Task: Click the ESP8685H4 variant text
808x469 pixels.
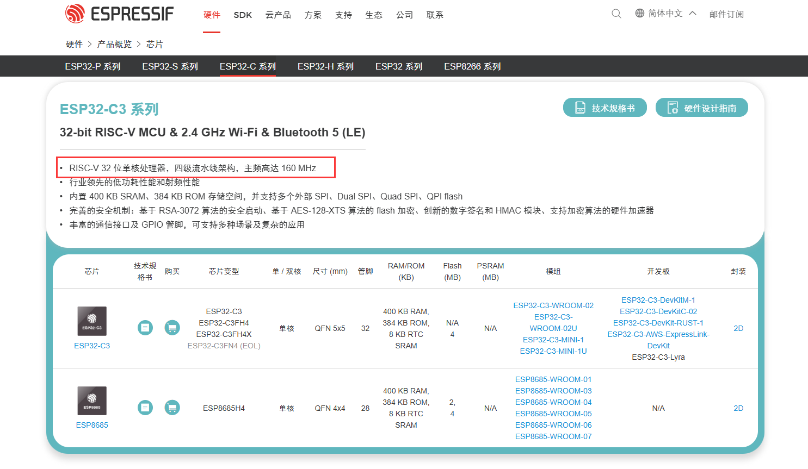Action: click(x=224, y=408)
